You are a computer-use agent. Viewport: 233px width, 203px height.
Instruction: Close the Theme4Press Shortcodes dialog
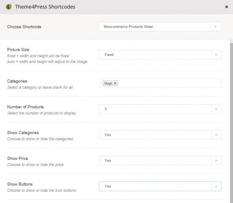pos(226,7)
